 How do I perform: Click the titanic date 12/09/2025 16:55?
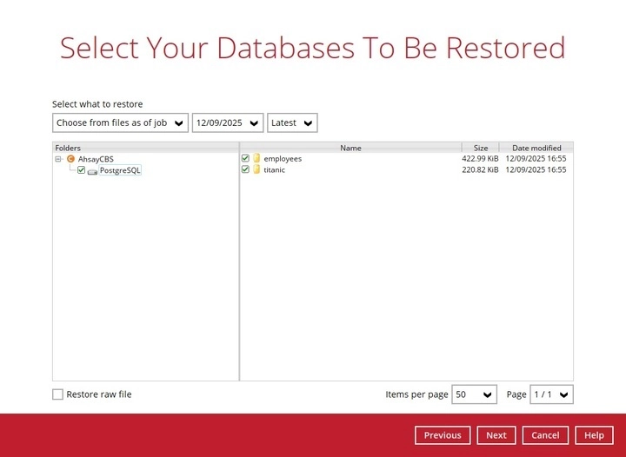(536, 169)
